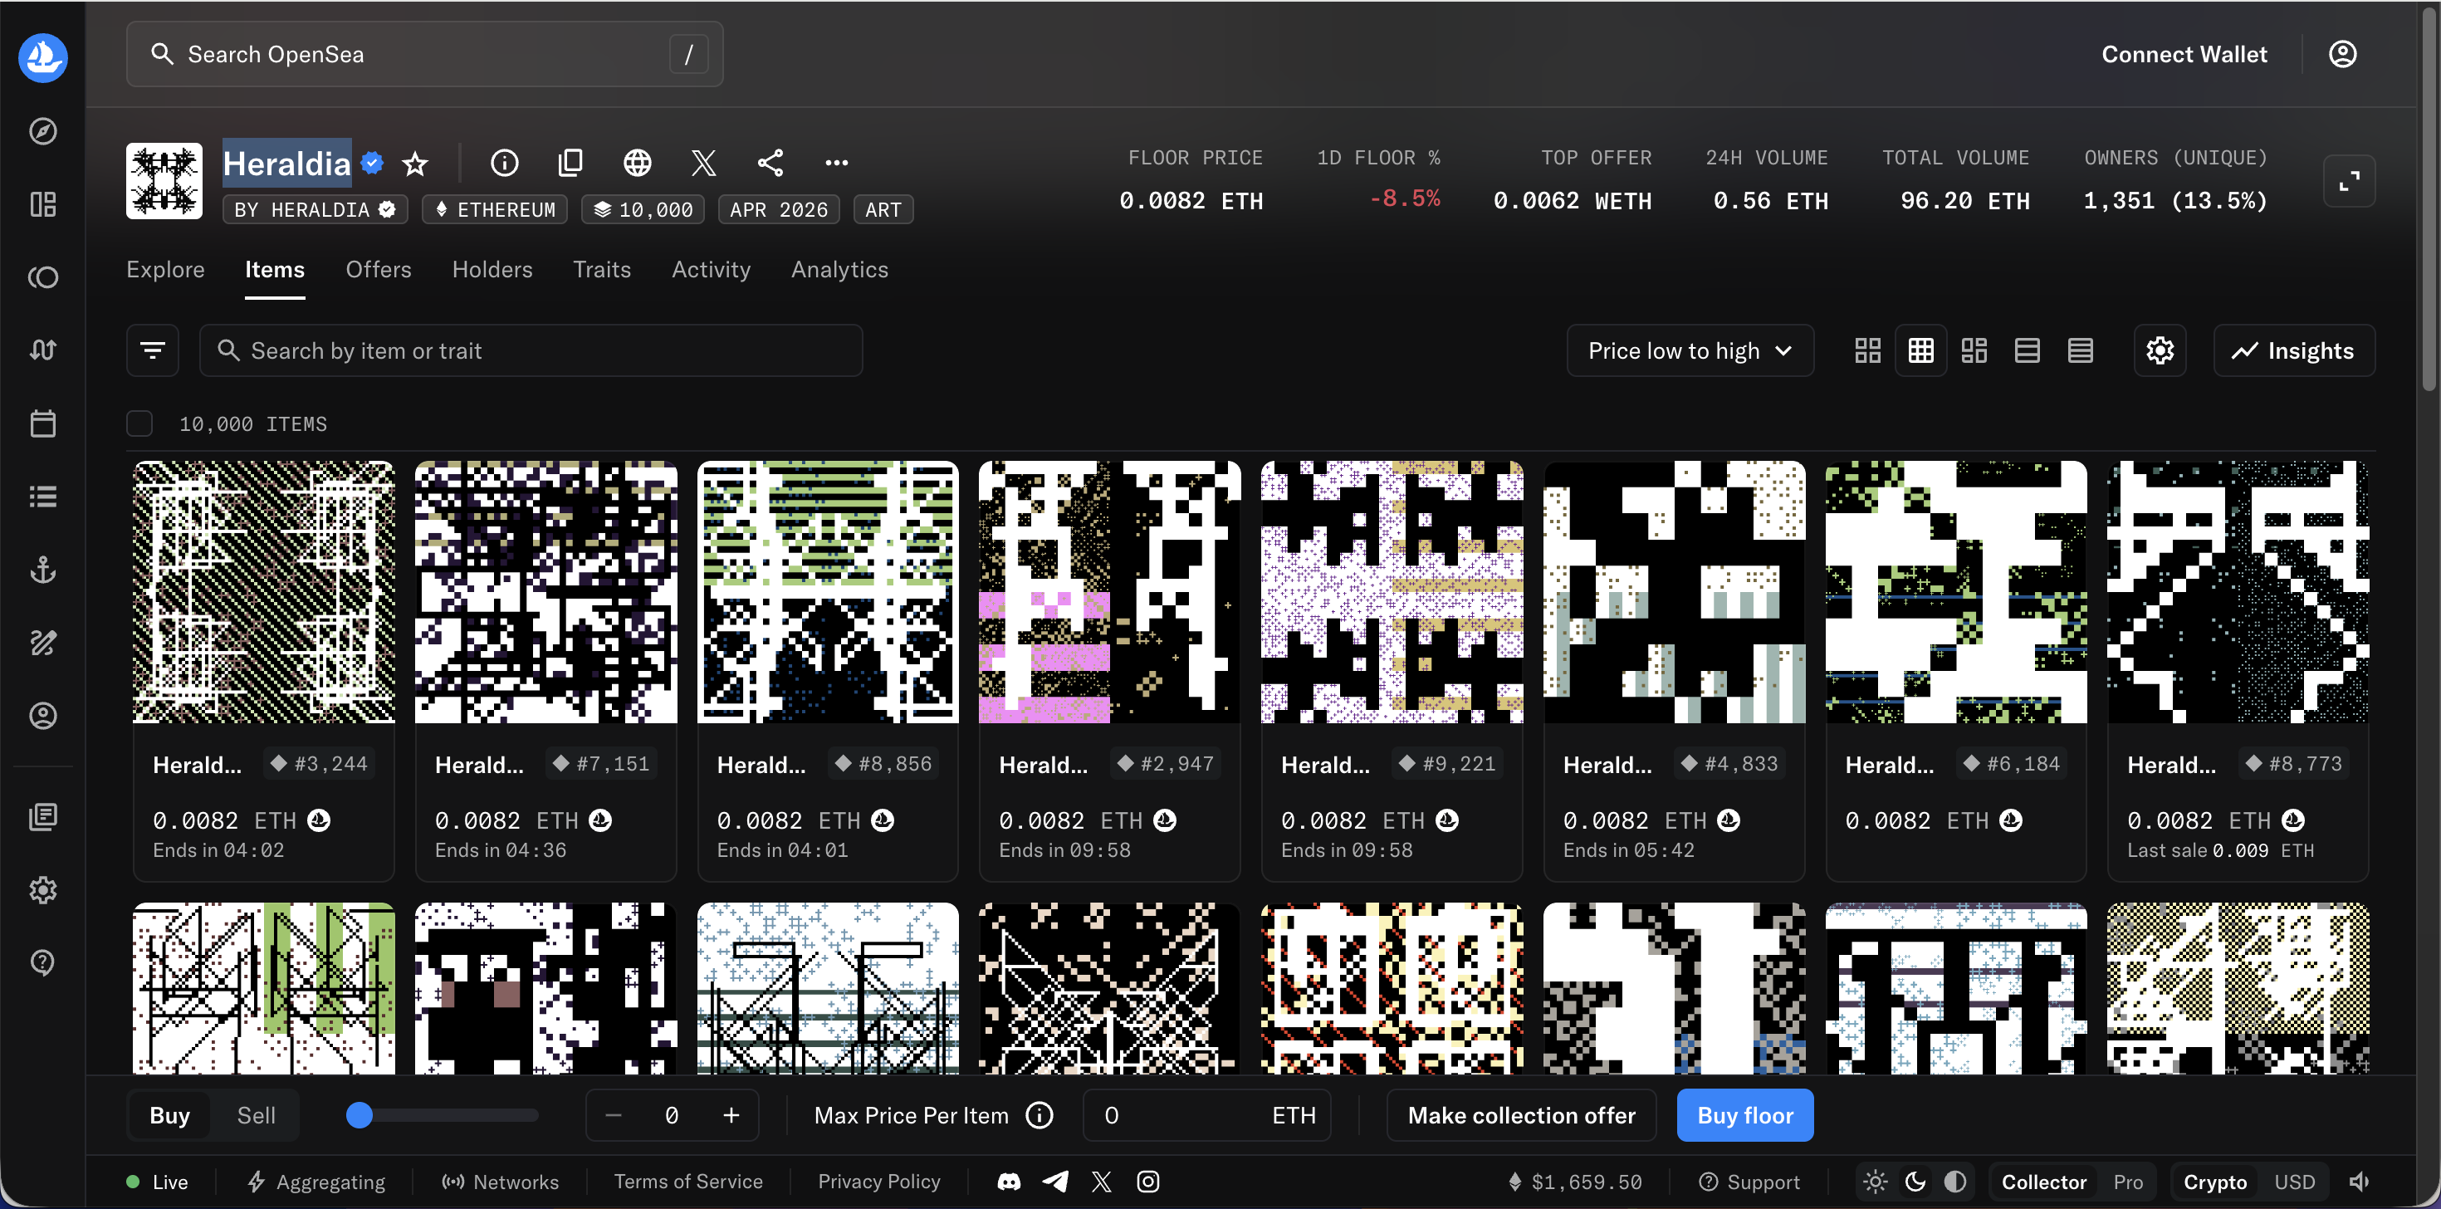Open the Insights panel
Image resolution: width=2441 pixels, height=1209 pixels.
point(2293,350)
